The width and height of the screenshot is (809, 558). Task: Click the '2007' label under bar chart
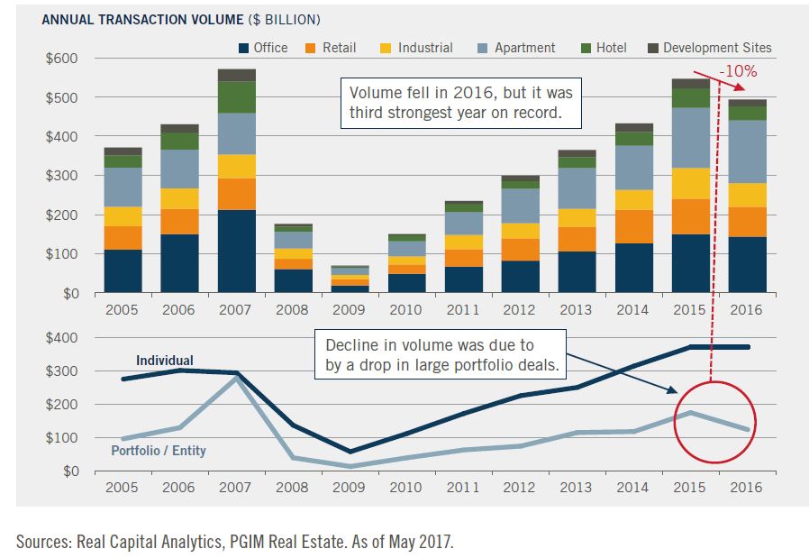pyautogui.click(x=235, y=310)
